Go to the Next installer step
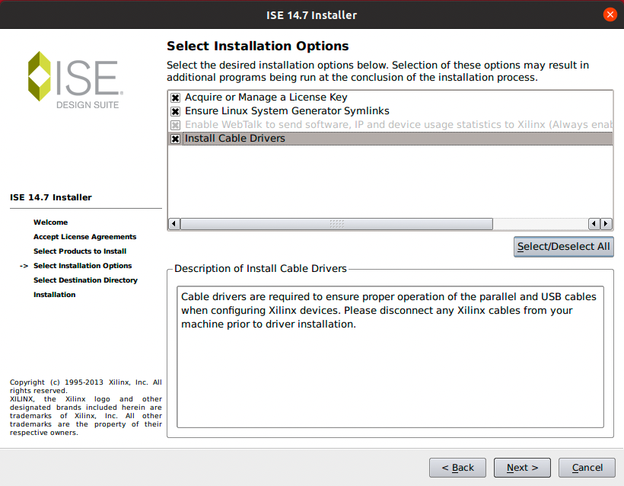Image resolution: width=624 pixels, height=486 pixels. coord(522,467)
